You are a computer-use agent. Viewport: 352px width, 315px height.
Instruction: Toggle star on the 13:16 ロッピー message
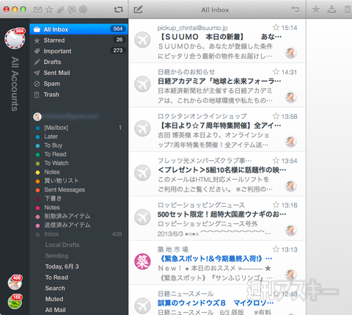(x=276, y=205)
